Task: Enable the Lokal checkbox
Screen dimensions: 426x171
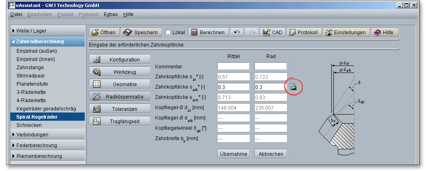Action: point(168,33)
